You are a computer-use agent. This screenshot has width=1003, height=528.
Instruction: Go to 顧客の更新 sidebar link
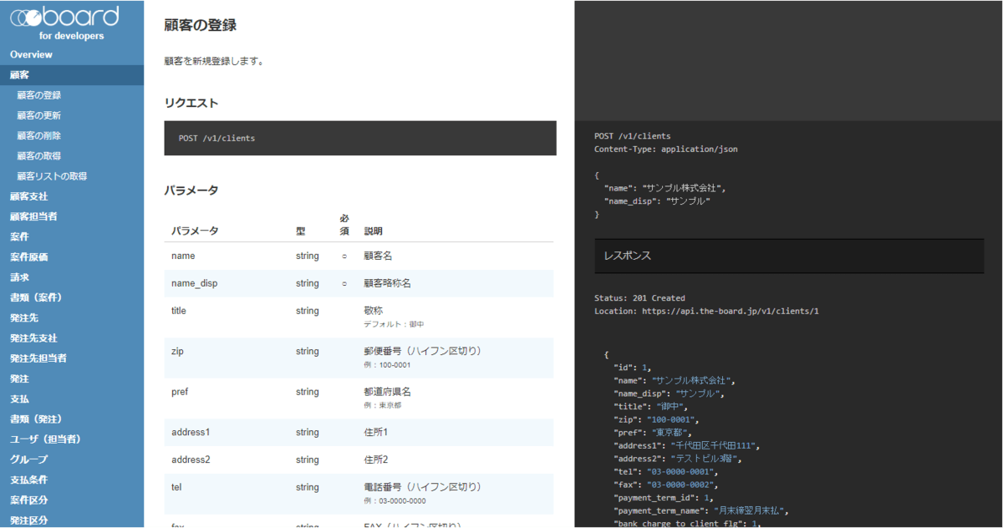pos(38,115)
